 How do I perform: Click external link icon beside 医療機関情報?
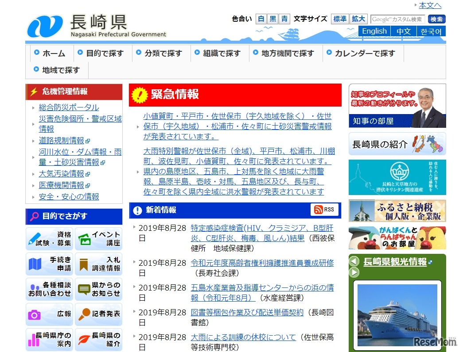(88, 186)
